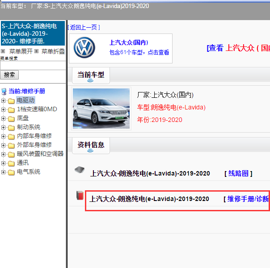The image size is (270, 268).
Task: Click the 制动系统 folder icon
Action: pos(11,128)
